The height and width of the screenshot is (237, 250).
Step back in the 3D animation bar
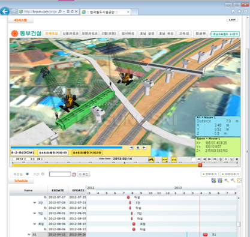131,148
